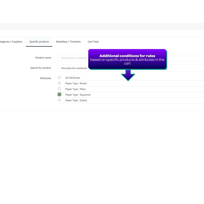Open the Categories / Suppliers tab
204x204 pixels.
[11, 42]
